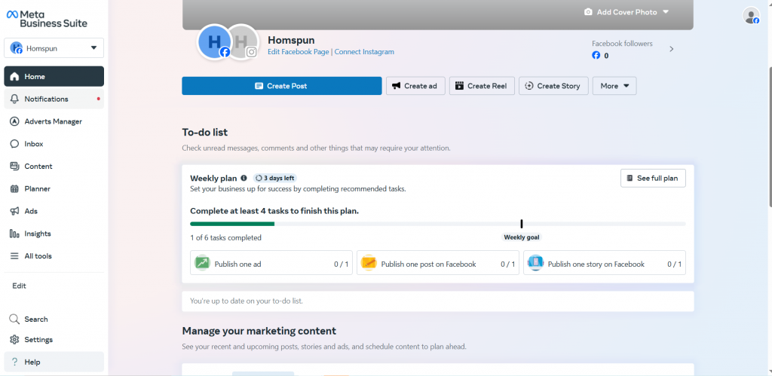Click the Planner calendar icon

(15, 189)
